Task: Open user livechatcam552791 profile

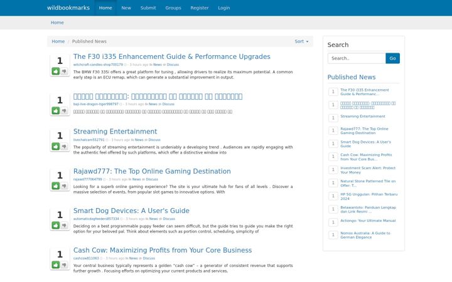Action: click(89, 140)
